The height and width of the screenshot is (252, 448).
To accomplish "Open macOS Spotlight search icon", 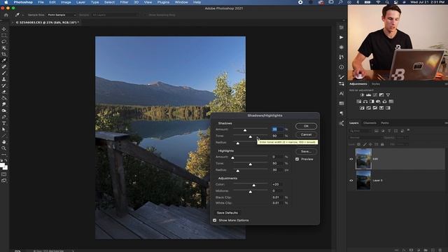I will click(387, 2).
